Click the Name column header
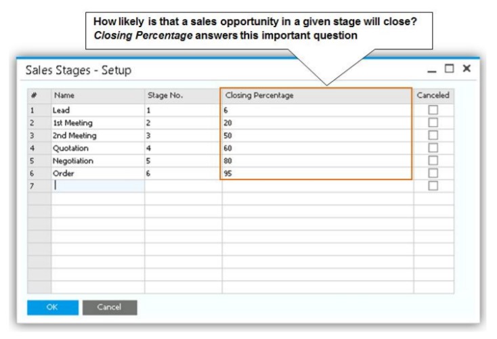Viewport: 497px width, 339px height. (x=98, y=95)
